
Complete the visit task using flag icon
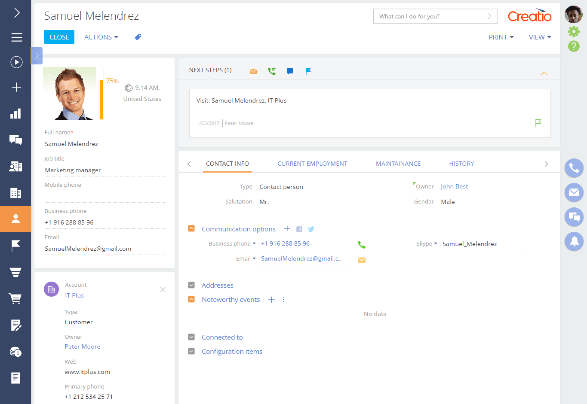[x=538, y=123]
